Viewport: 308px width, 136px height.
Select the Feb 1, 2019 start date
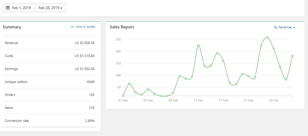click(x=21, y=8)
